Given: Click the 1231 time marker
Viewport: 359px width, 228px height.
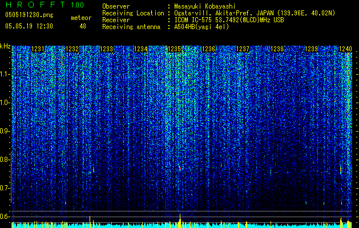Looking at the screenshot, I should [x=38, y=49].
